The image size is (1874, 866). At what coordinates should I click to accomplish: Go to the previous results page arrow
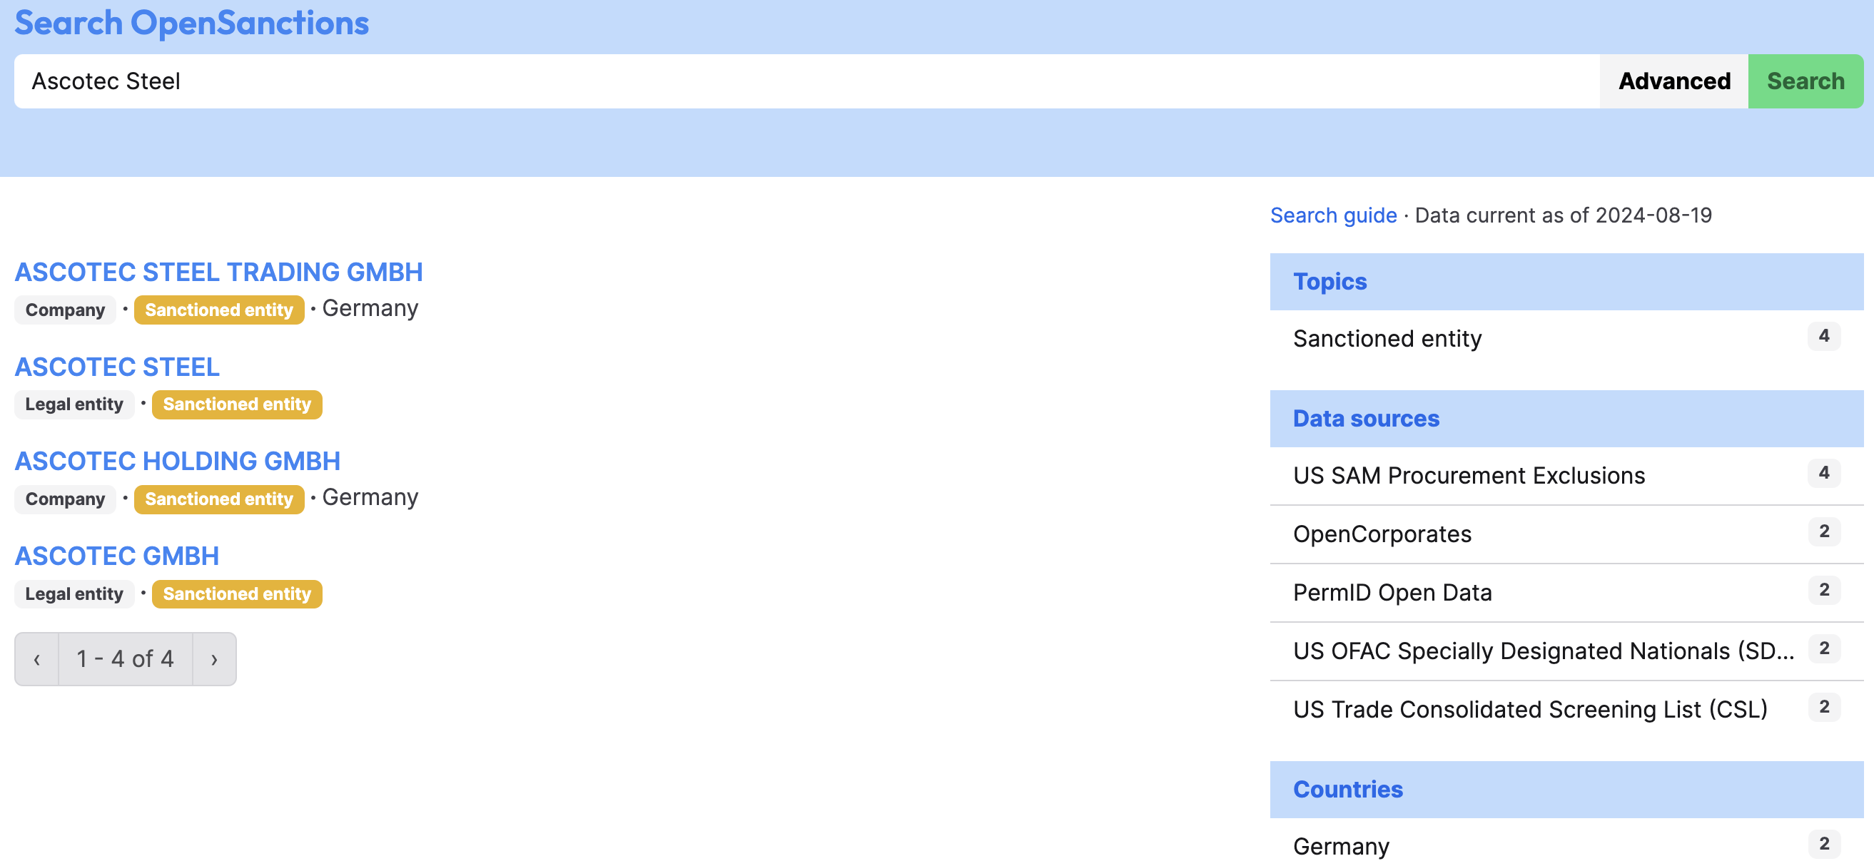coord(37,658)
